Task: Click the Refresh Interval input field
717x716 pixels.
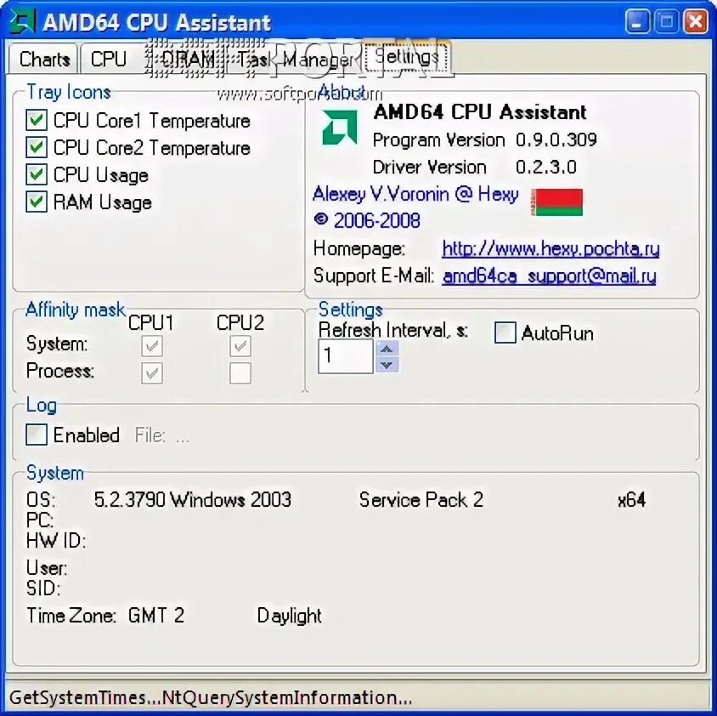Action: [x=346, y=356]
